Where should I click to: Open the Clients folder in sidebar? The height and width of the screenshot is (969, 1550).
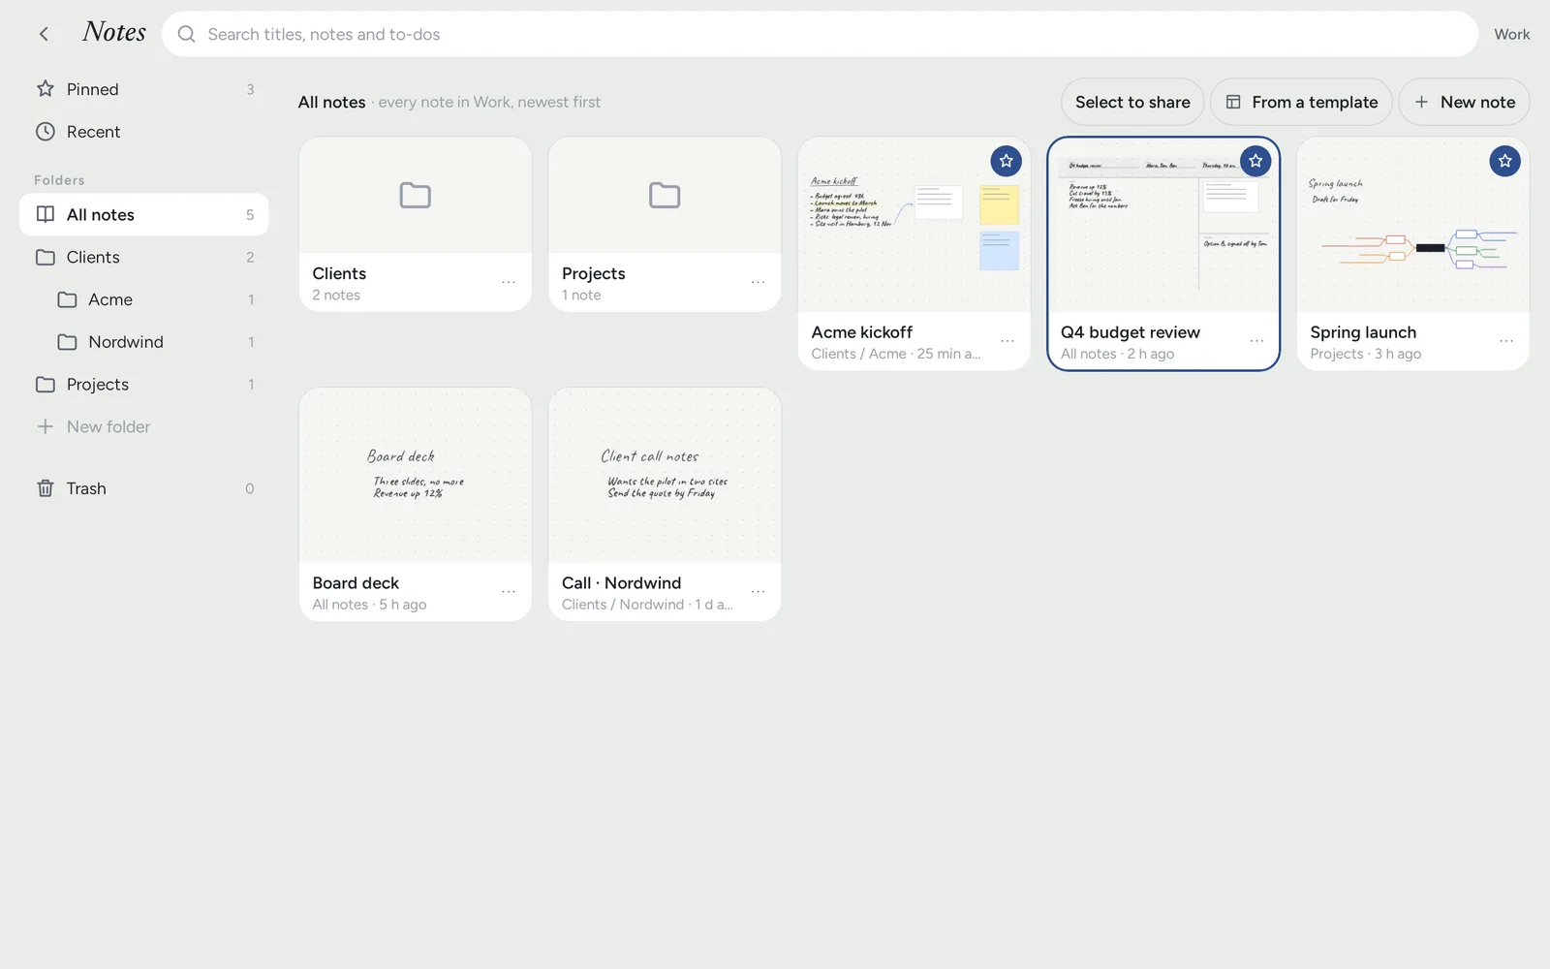click(144, 257)
